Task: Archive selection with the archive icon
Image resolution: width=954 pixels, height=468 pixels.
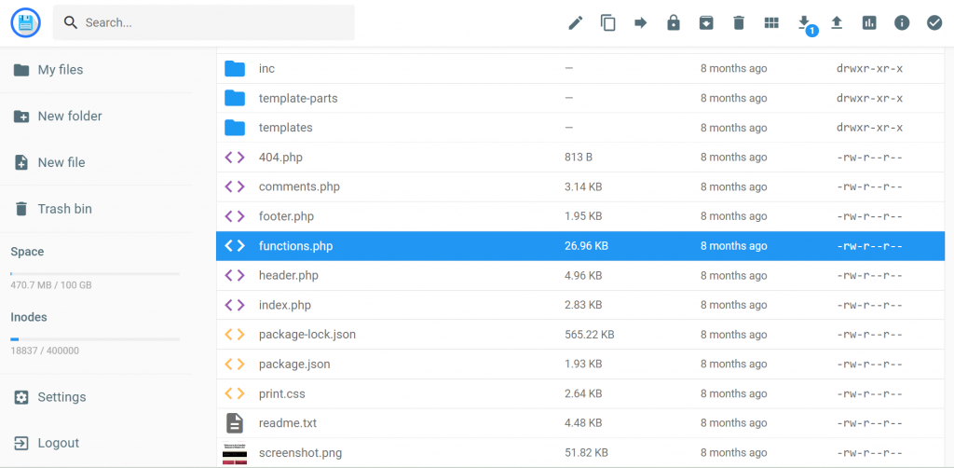Action: pyautogui.click(x=706, y=23)
